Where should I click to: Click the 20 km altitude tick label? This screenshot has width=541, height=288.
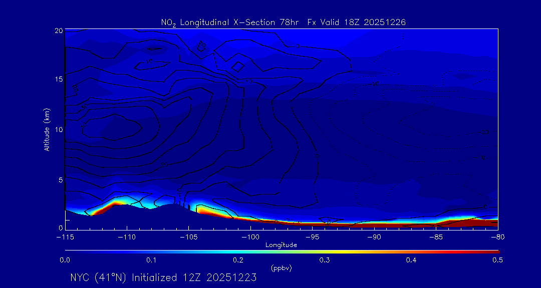(58, 30)
